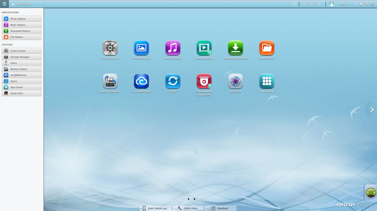Open the desktop preferences monitor icon
This screenshot has height=211, width=377.
point(373,4)
